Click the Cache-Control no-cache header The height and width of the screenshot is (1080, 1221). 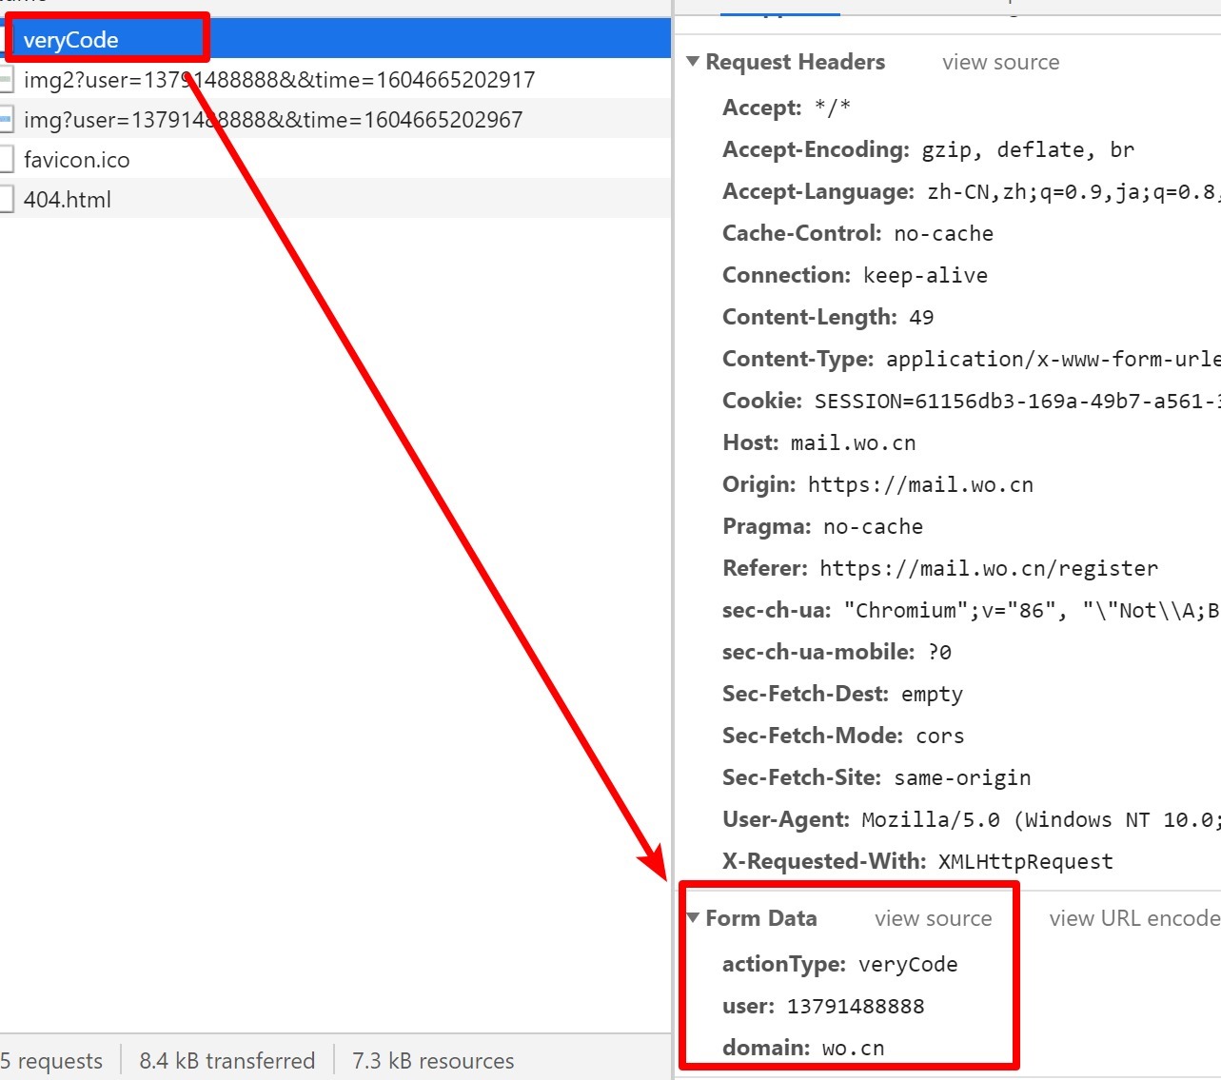[x=857, y=233]
